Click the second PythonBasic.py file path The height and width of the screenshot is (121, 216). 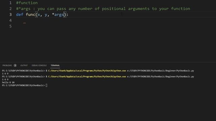tap(161, 77)
